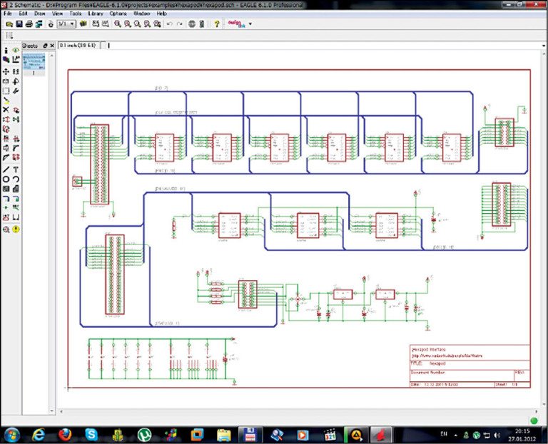This screenshot has width=548, height=444.
Task: Open Firefox from the taskbar
Action: (65, 433)
